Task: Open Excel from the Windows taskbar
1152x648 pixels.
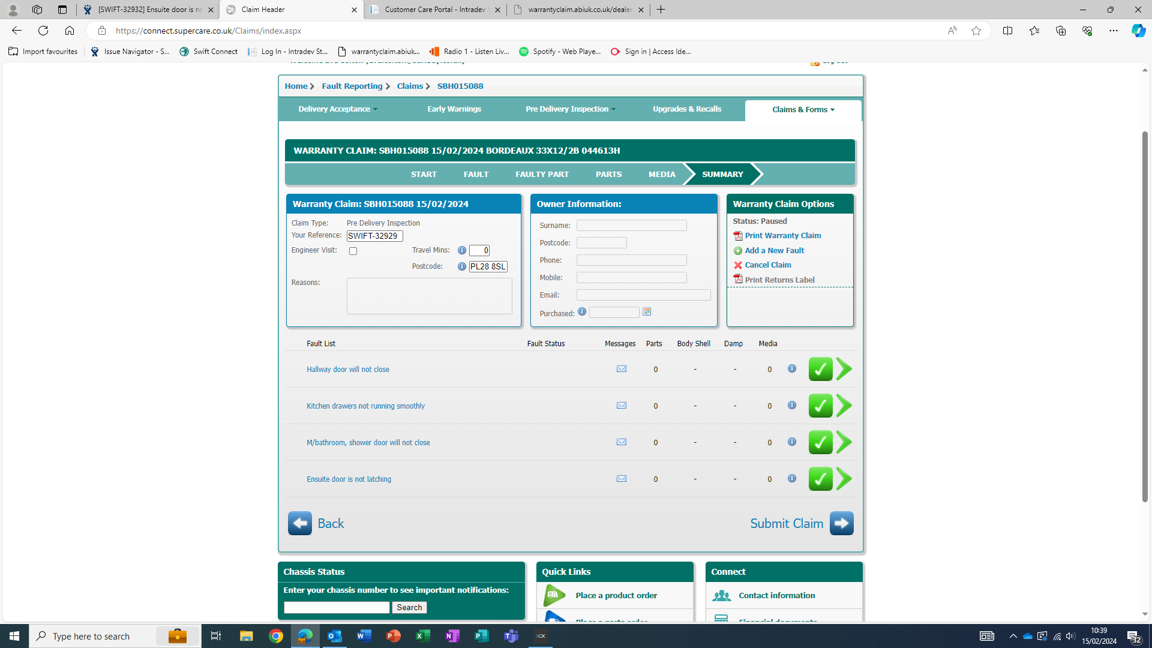Action: [x=423, y=636]
